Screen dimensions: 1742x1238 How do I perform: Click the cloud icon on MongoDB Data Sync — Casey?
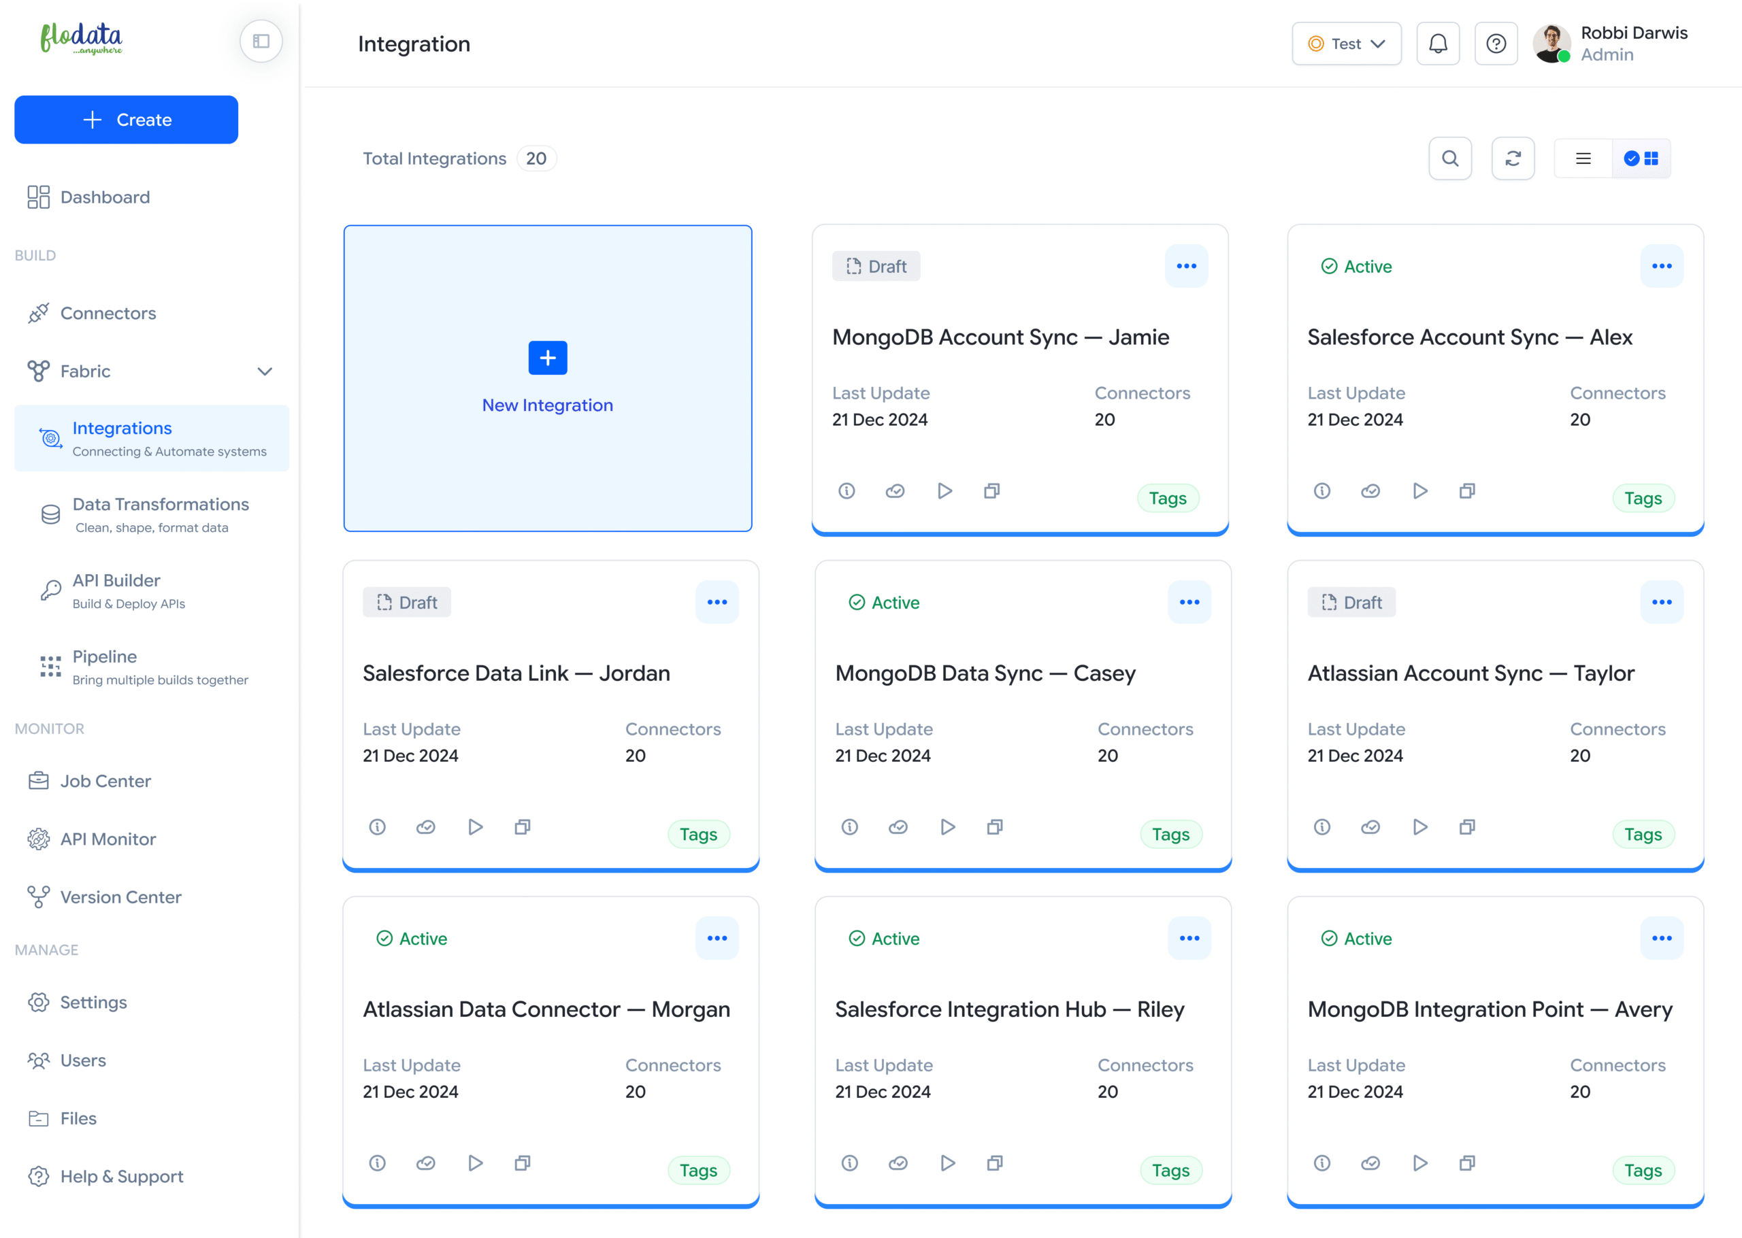pyautogui.click(x=898, y=827)
